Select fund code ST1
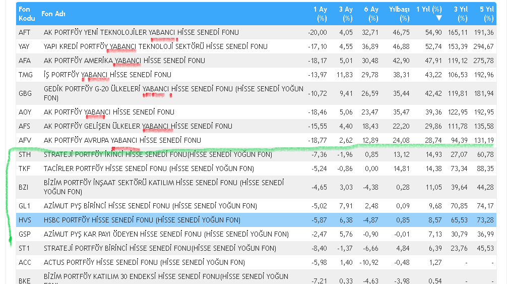The width and height of the screenshot is (507, 284). pos(24,249)
